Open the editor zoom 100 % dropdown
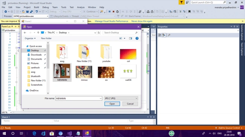245x137 pixels. tap(11, 112)
